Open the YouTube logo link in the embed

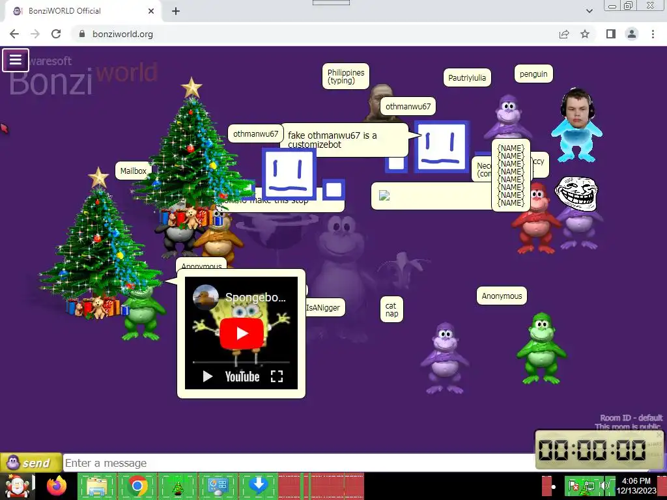(242, 376)
